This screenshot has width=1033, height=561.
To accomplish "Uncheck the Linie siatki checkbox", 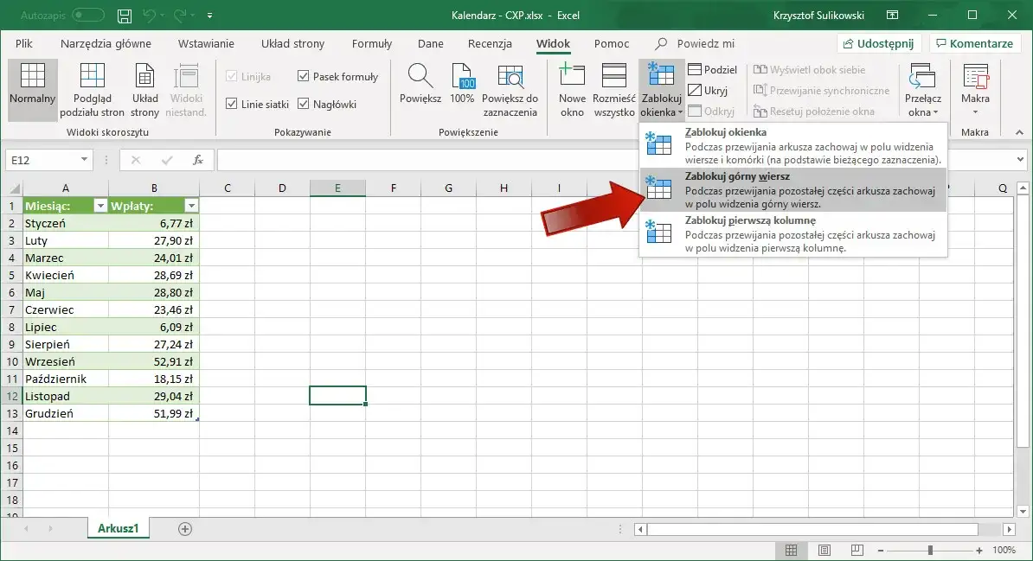I will [231, 105].
